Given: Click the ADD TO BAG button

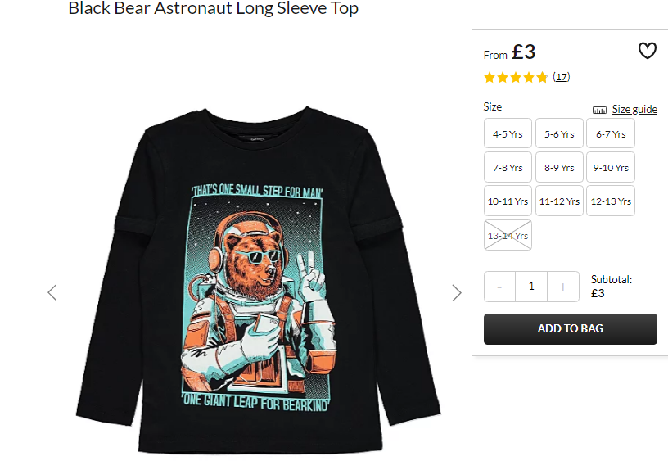Looking at the screenshot, I should [571, 329].
